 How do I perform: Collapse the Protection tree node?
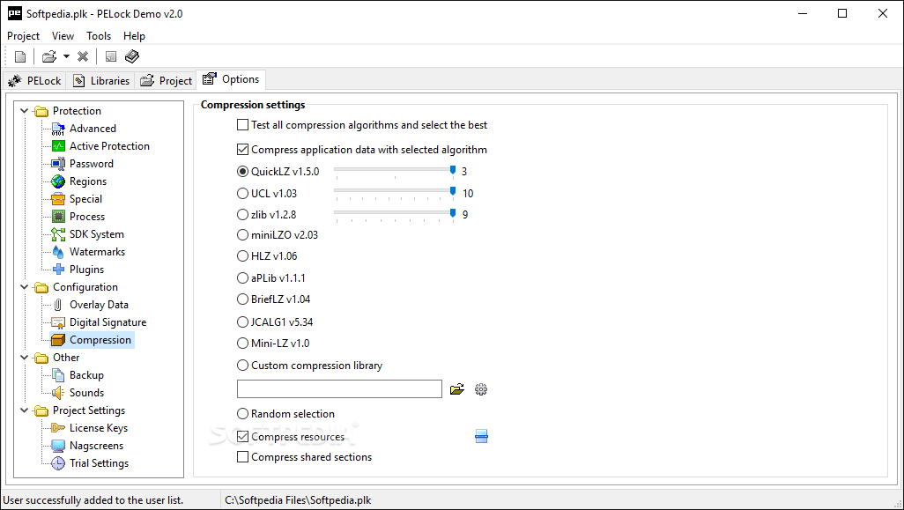pyautogui.click(x=24, y=111)
